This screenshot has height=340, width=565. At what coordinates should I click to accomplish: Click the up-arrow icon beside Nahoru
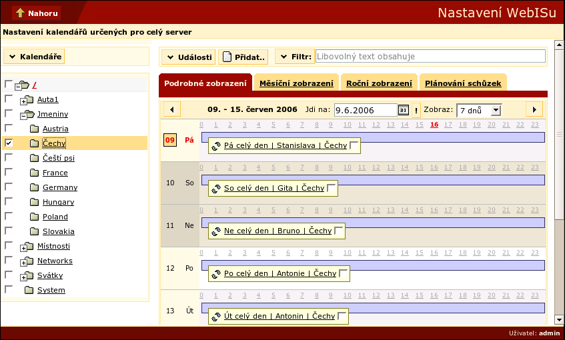coord(20,13)
